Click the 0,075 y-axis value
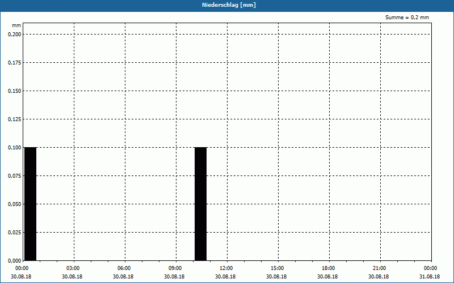The width and height of the screenshot is (454, 283). click(x=15, y=176)
